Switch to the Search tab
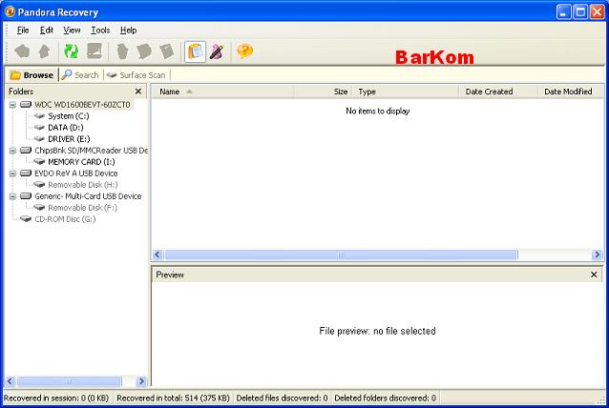 (80, 75)
